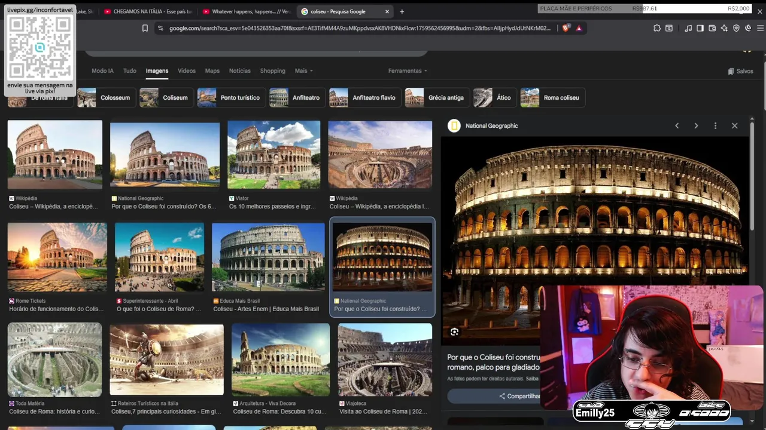Open the Leo AI sparkle icon
The width and height of the screenshot is (766, 430).
[x=724, y=28]
